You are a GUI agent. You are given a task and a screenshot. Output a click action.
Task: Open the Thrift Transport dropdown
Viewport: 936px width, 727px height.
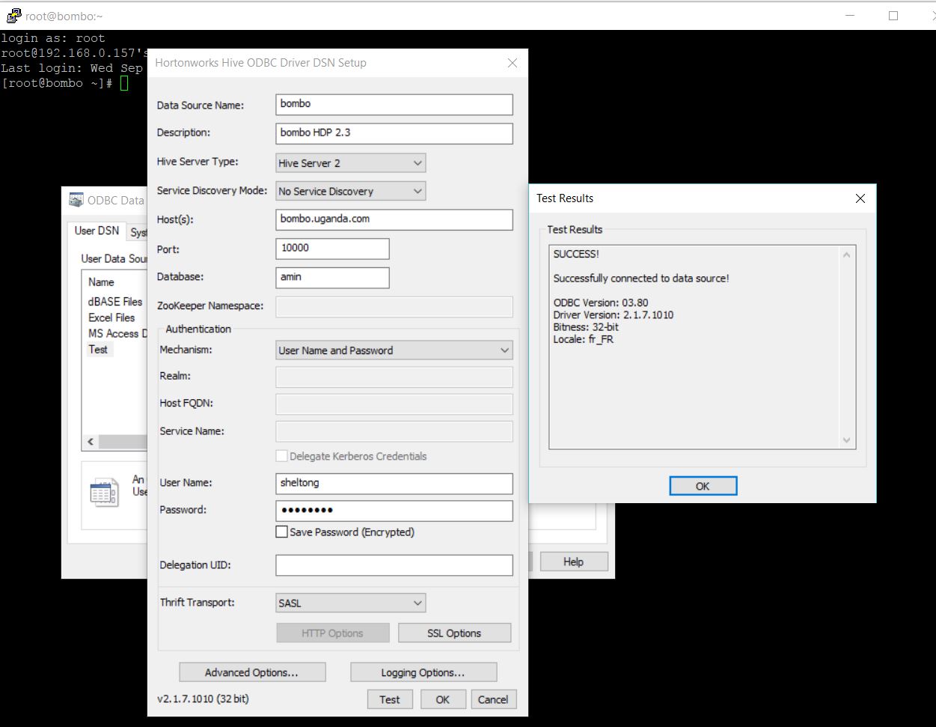pos(416,603)
